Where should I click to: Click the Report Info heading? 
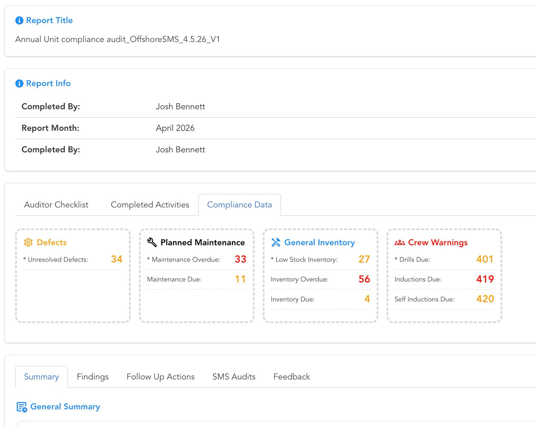click(x=48, y=83)
